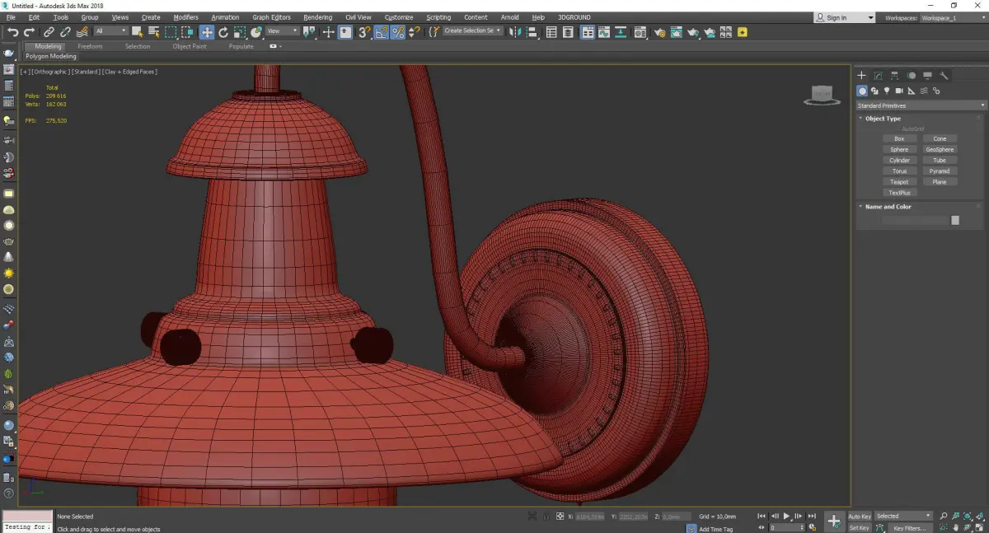The image size is (989, 533).
Task: Switch to the Freeform ribbon tab
Action: pos(90,46)
